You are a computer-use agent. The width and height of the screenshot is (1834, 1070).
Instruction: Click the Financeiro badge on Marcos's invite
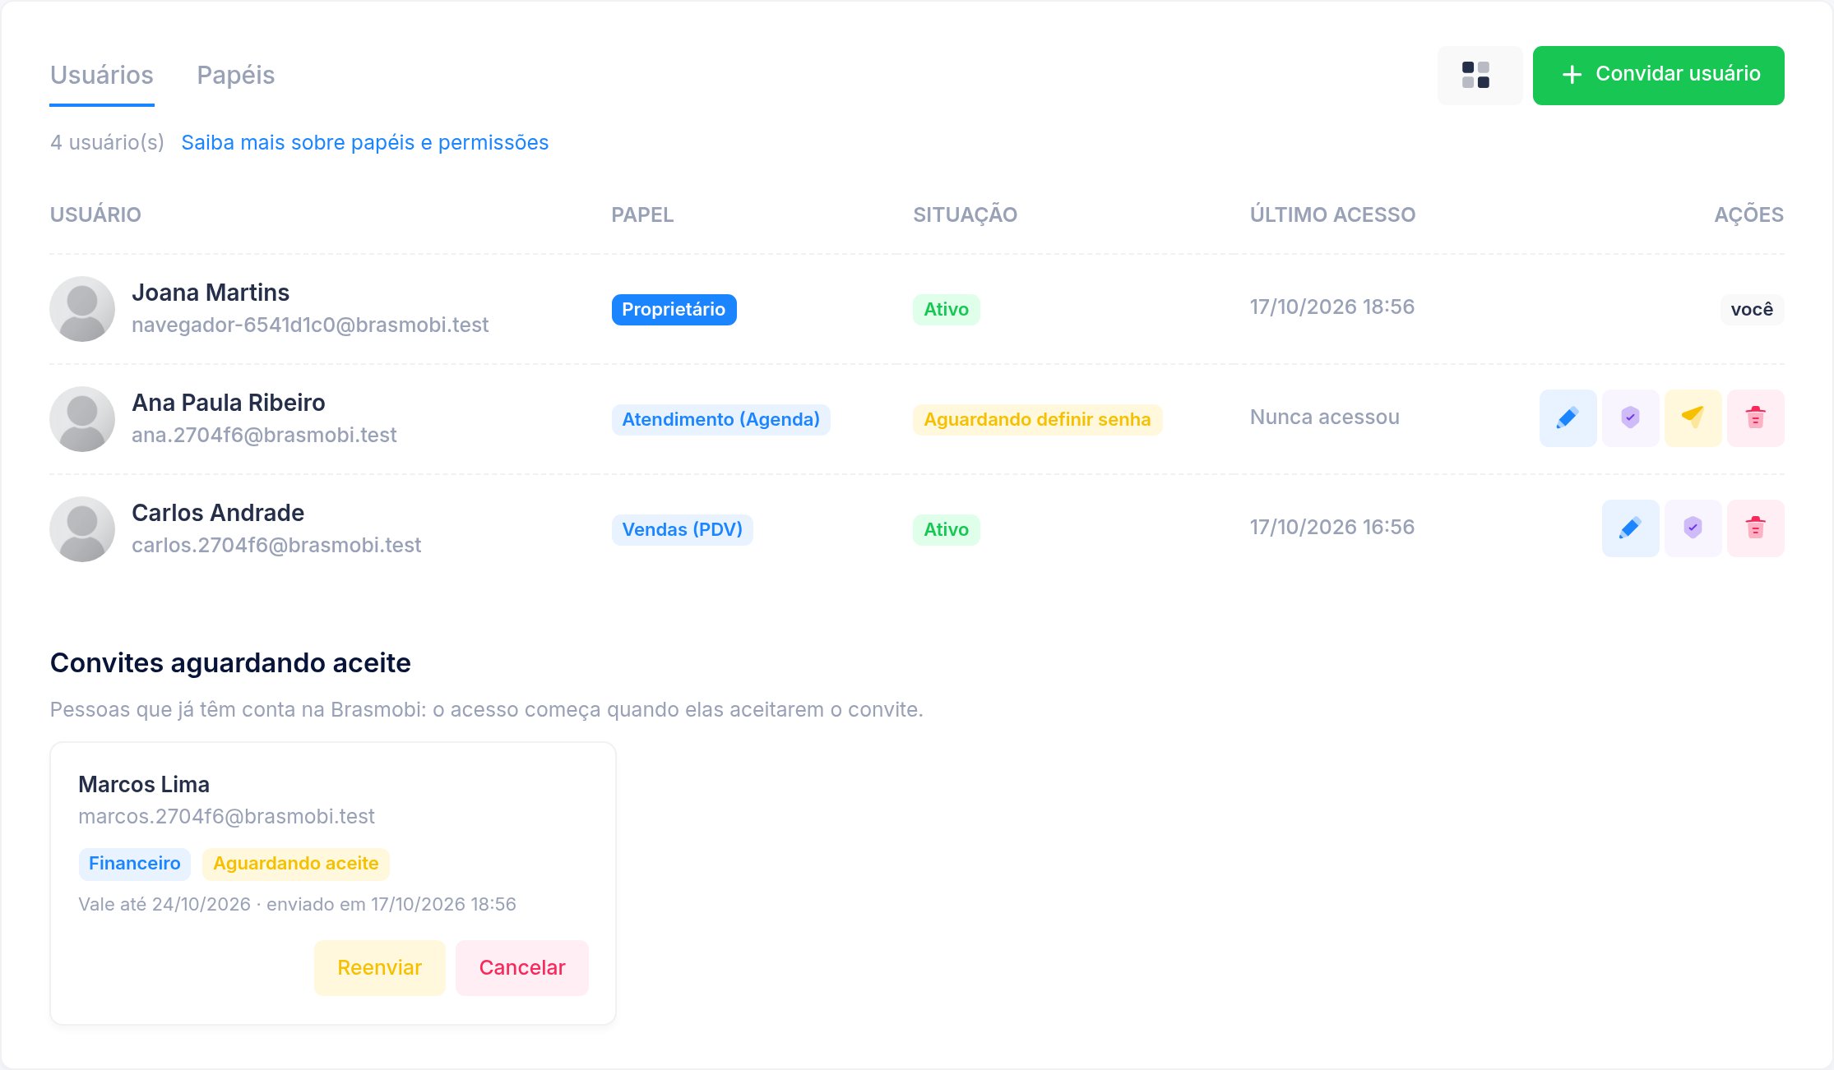(x=134, y=864)
